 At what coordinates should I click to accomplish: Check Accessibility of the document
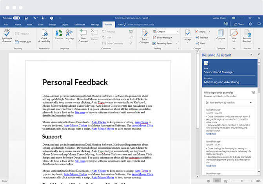44,36
